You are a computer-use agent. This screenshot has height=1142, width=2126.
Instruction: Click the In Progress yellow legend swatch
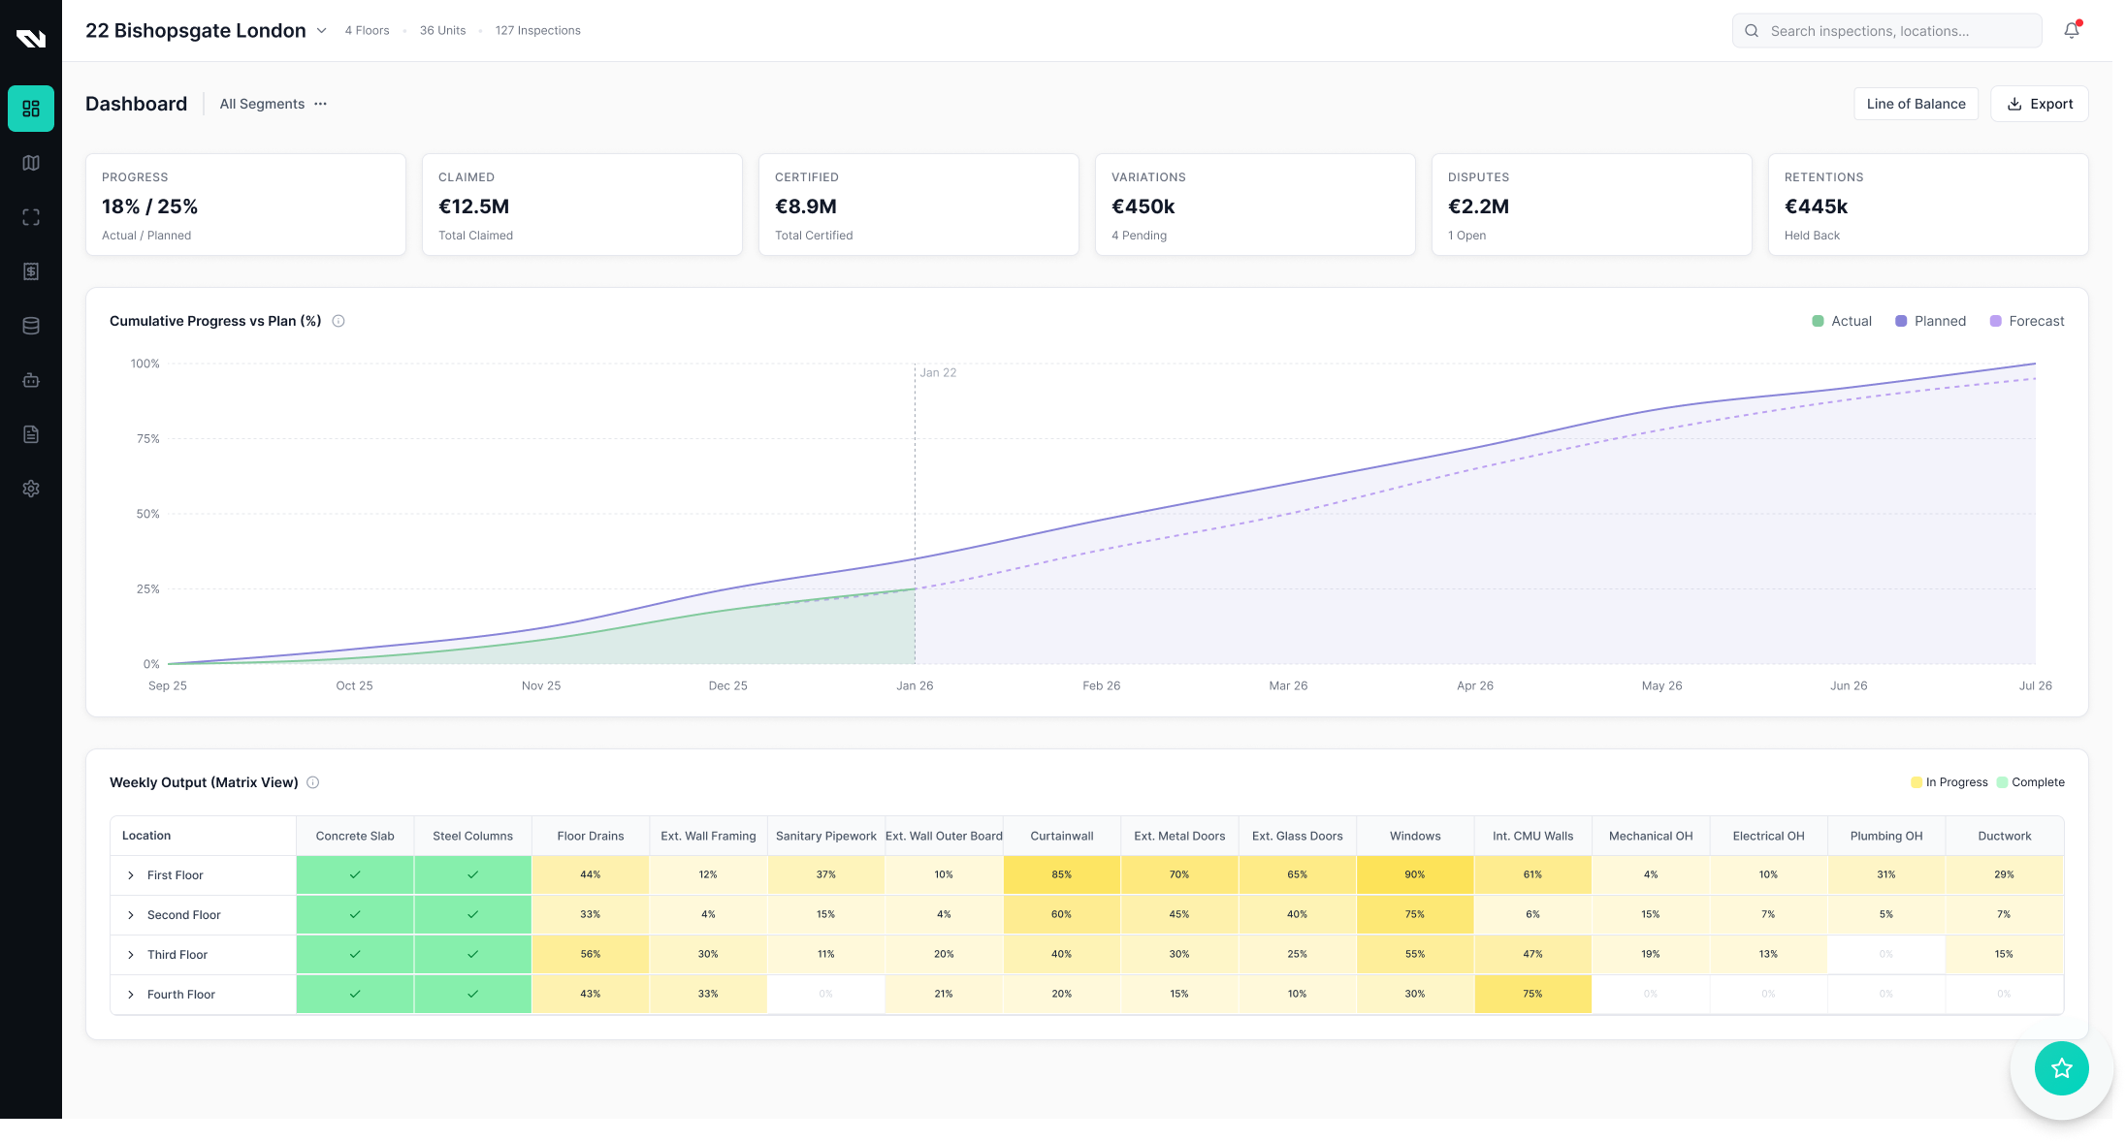click(1917, 782)
